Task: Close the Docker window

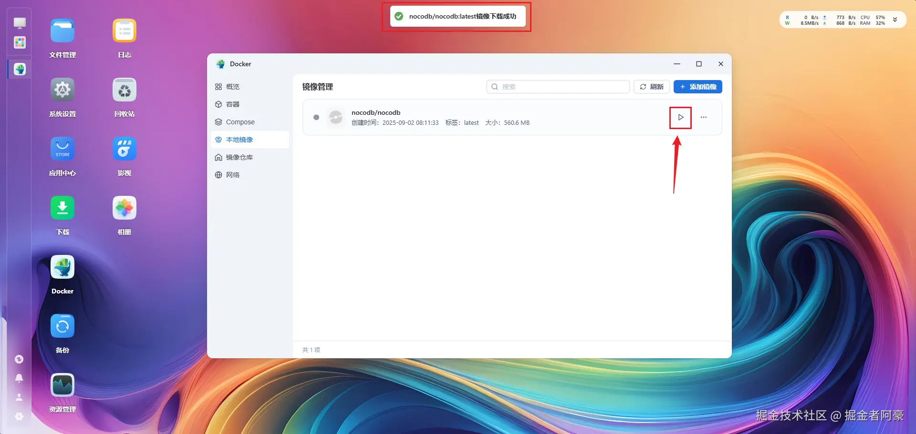Action: [721, 64]
